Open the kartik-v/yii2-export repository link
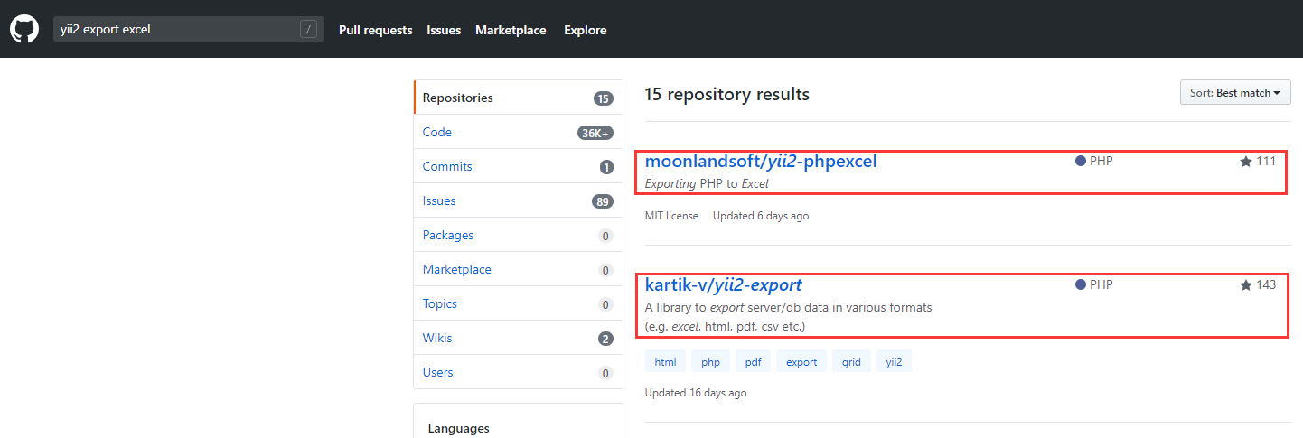1303x438 pixels. pos(723,285)
